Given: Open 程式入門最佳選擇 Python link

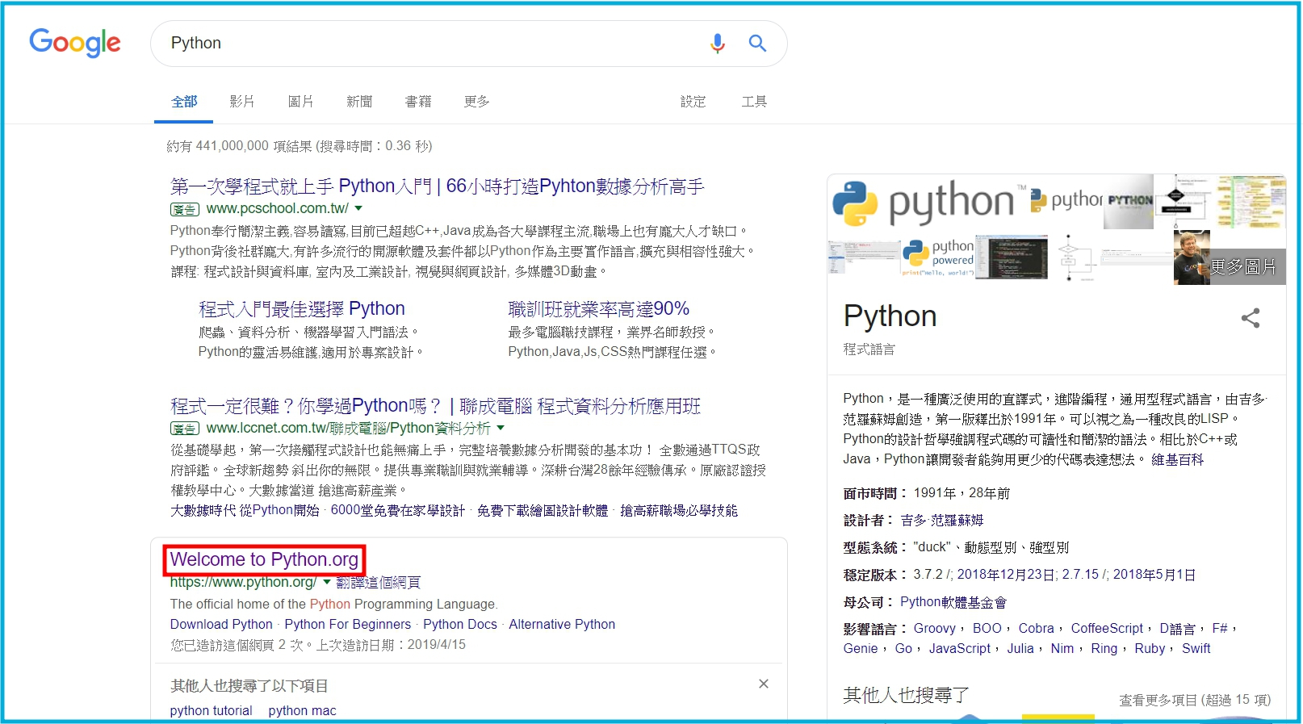Looking at the screenshot, I should click(x=302, y=308).
